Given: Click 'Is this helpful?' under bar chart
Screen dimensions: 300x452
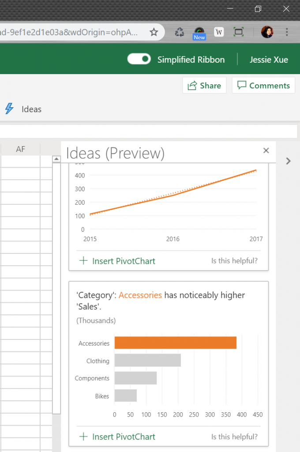Looking at the screenshot, I should tap(234, 437).
